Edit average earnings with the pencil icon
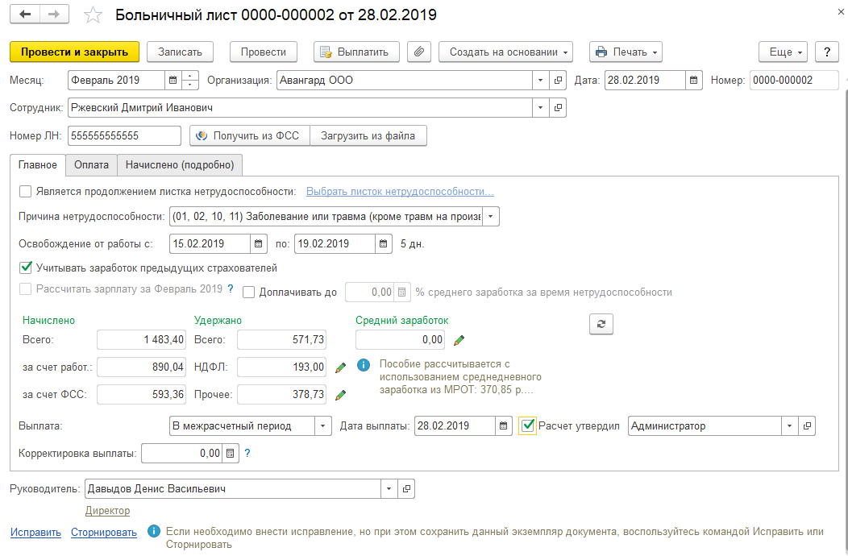The width and height of the screenshot is (848, 556). click(x=459, y=340)
